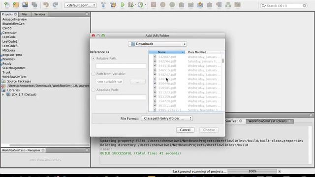
Task: Click the New Project toolbar icon
Action: coord(16,4)
